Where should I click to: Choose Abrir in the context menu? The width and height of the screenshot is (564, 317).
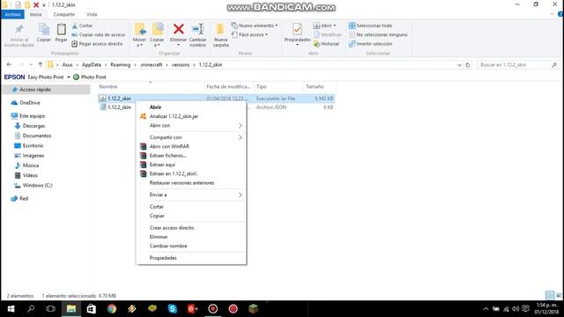(155, 107)
